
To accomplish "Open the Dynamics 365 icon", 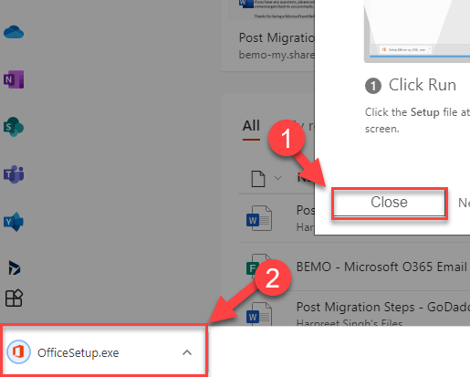I will tap(15, 267).
